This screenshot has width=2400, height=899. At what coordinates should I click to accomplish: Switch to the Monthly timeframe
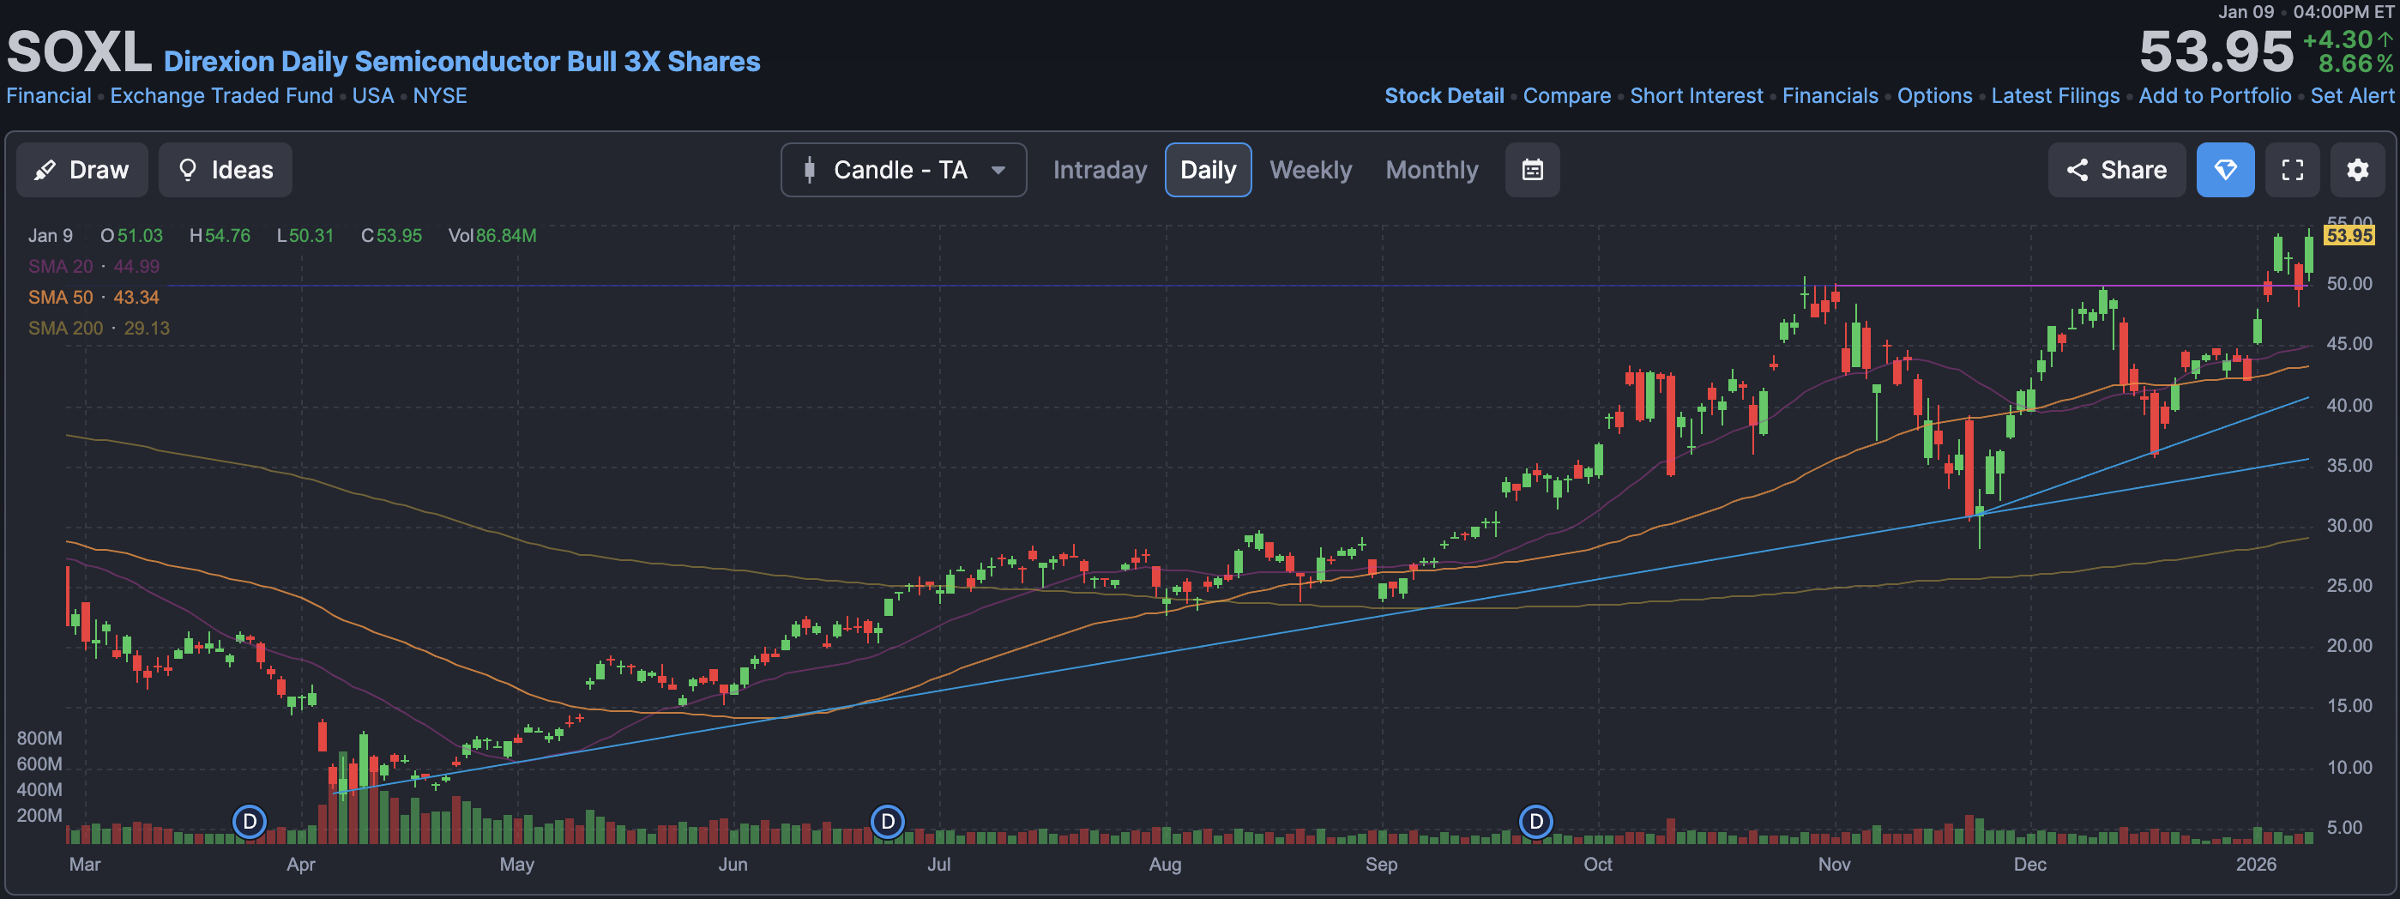pos(1431,170)
